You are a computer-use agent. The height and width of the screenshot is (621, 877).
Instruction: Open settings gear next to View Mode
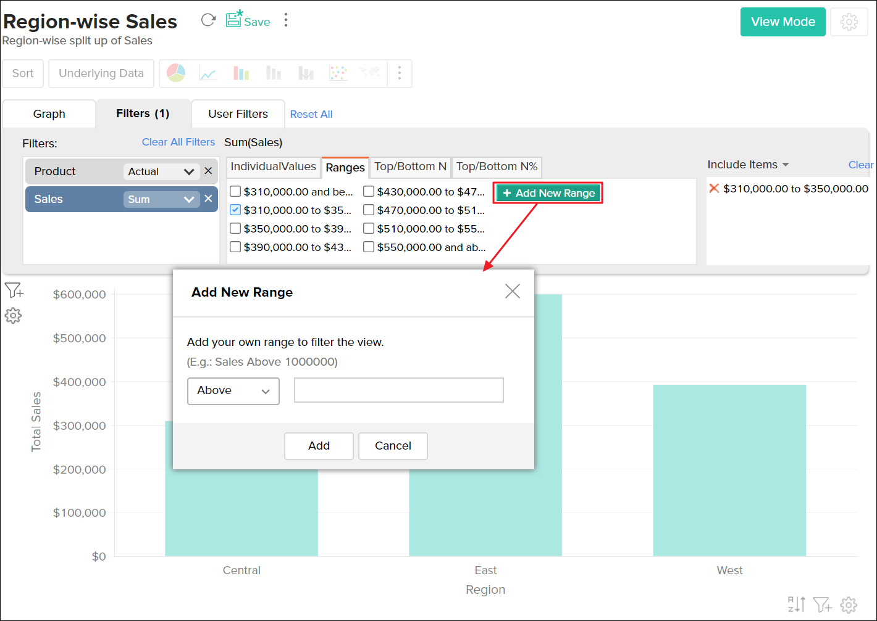click(849, 22)
